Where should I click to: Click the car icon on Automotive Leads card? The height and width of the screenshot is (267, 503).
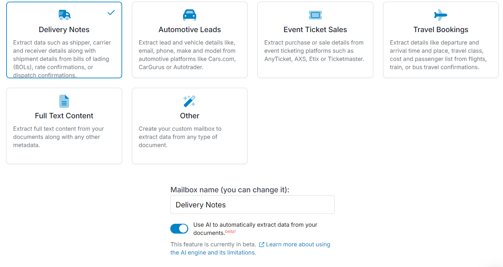click(x=190, y=15)
